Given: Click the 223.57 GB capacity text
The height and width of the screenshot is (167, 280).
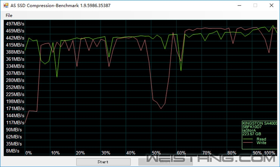Looking at the screenshot, I should pos(252,134).
